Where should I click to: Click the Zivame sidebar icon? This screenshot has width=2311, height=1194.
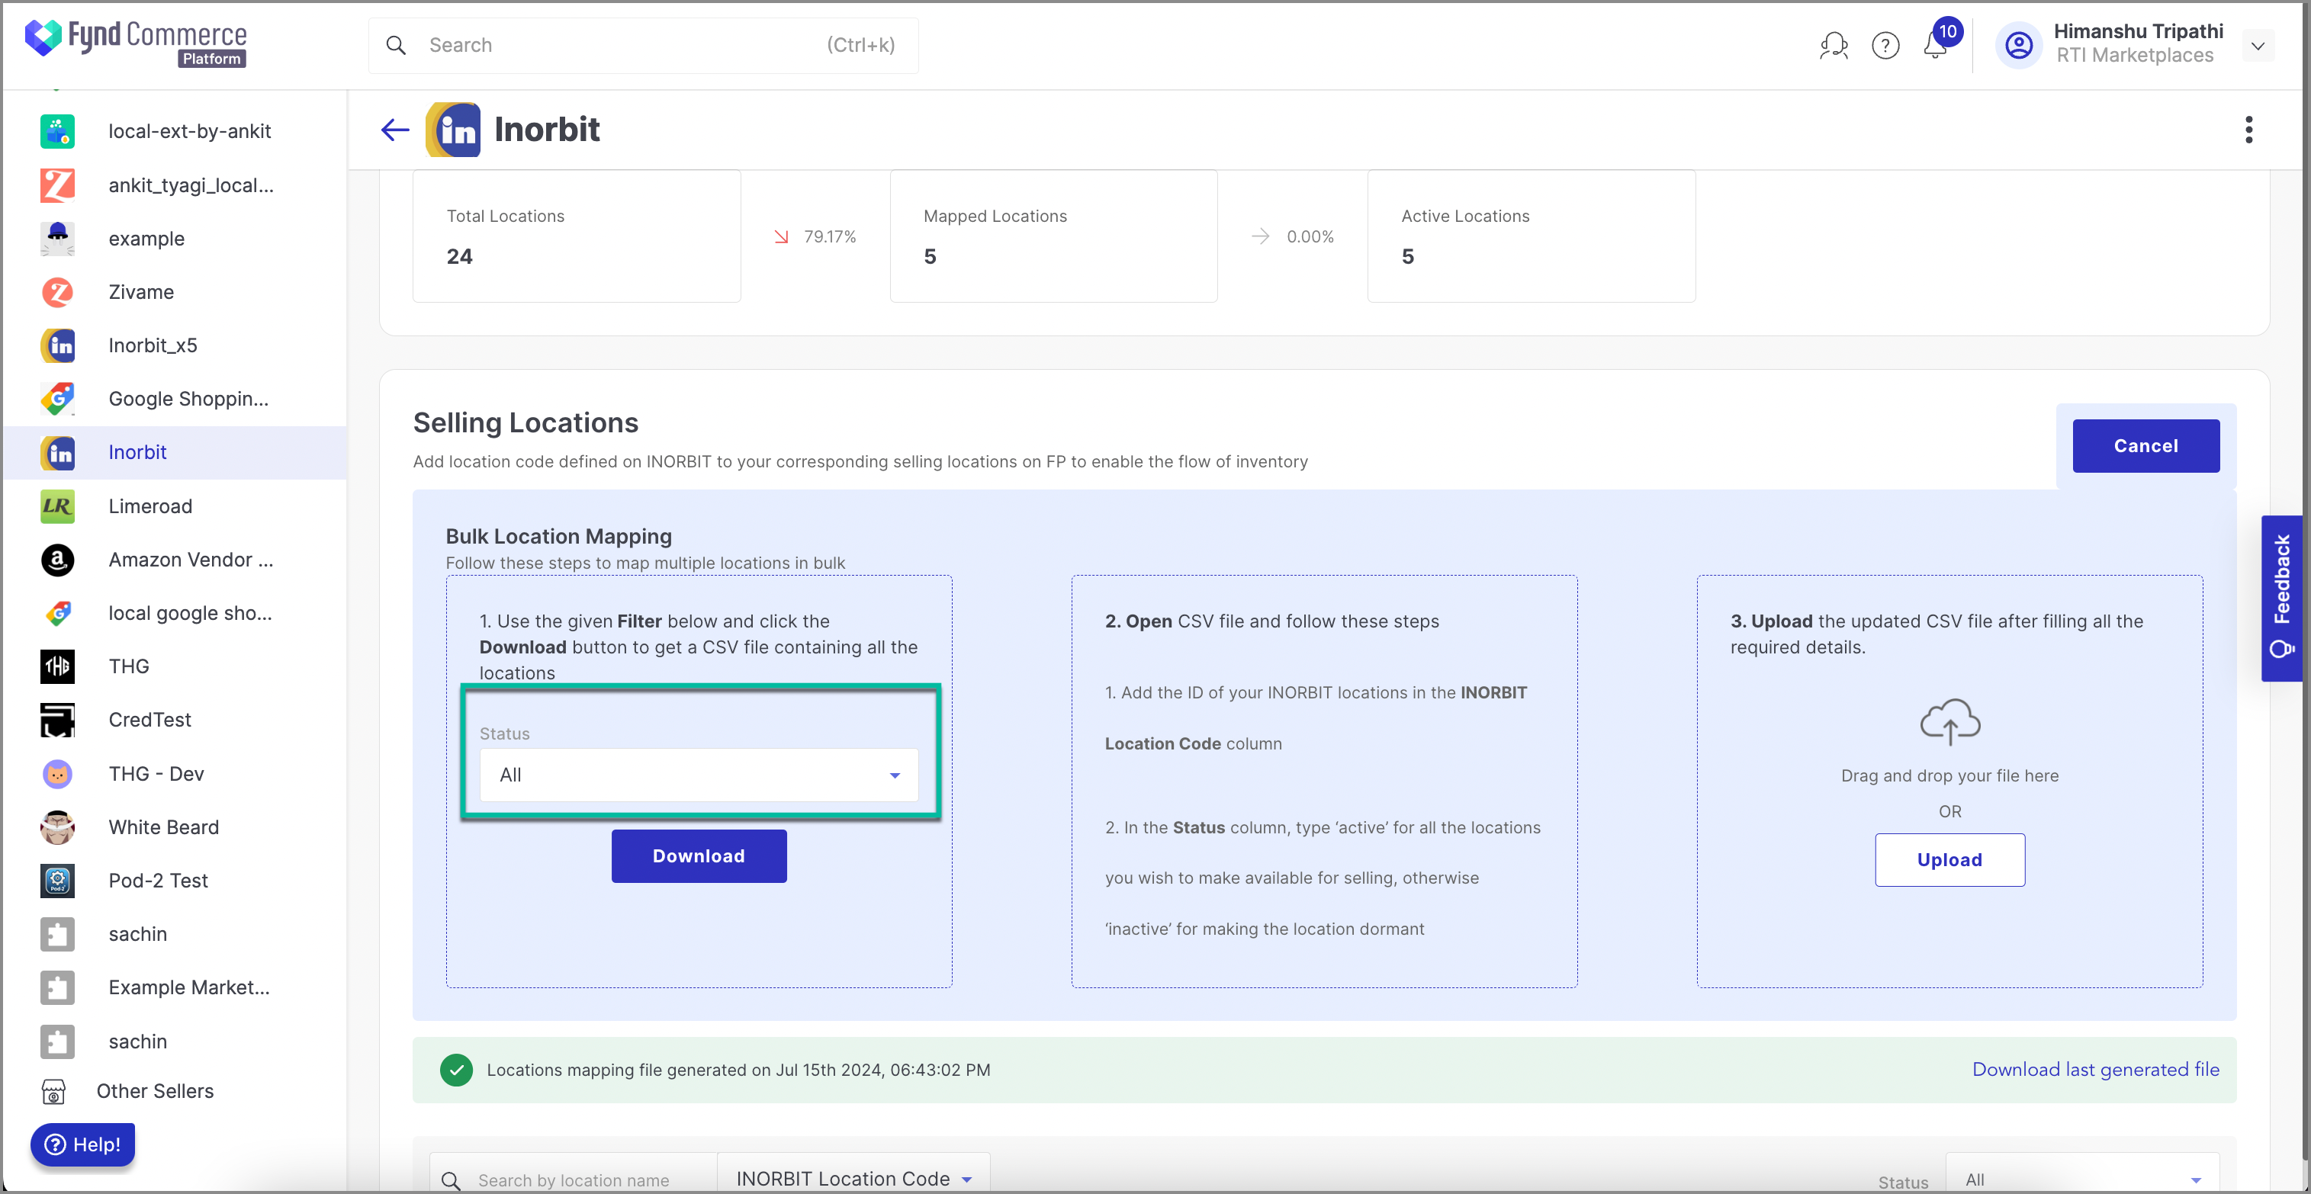click(57, 293)
